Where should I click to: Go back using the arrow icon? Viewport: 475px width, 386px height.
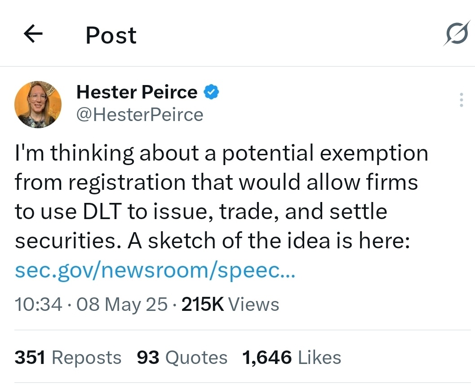pyautogui.click(x=33, y=34)
